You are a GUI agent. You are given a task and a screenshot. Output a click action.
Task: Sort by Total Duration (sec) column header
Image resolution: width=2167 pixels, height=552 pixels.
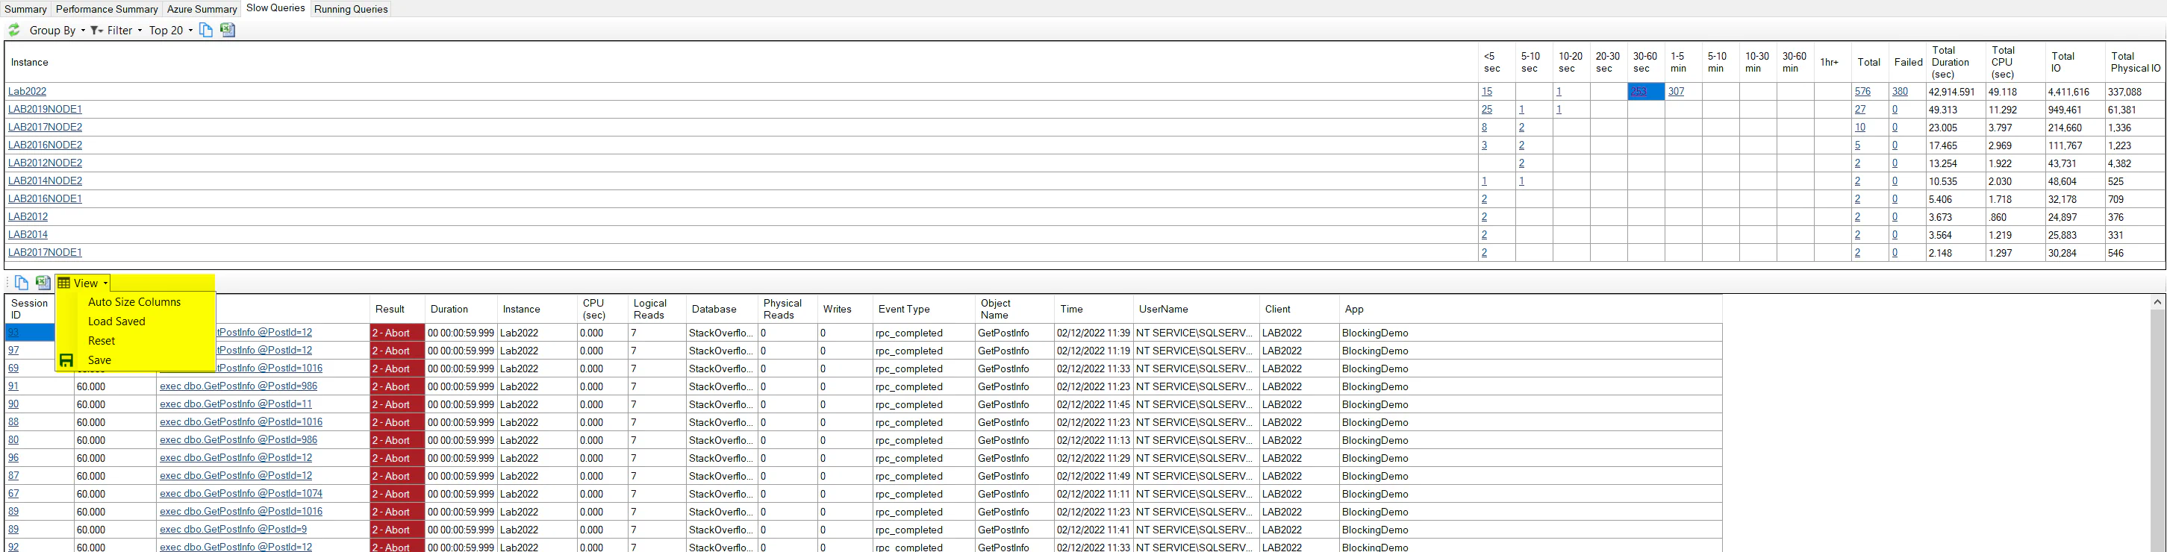pos(1954,62)
